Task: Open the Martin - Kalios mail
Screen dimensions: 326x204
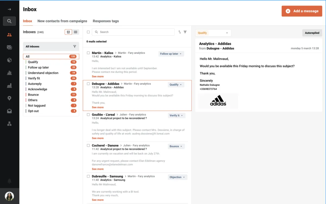Action: [137, 65]
